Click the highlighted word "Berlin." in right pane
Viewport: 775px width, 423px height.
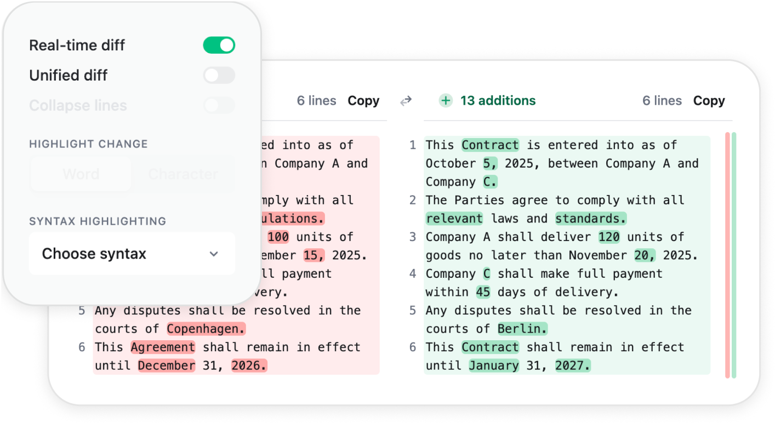[522, 329]
